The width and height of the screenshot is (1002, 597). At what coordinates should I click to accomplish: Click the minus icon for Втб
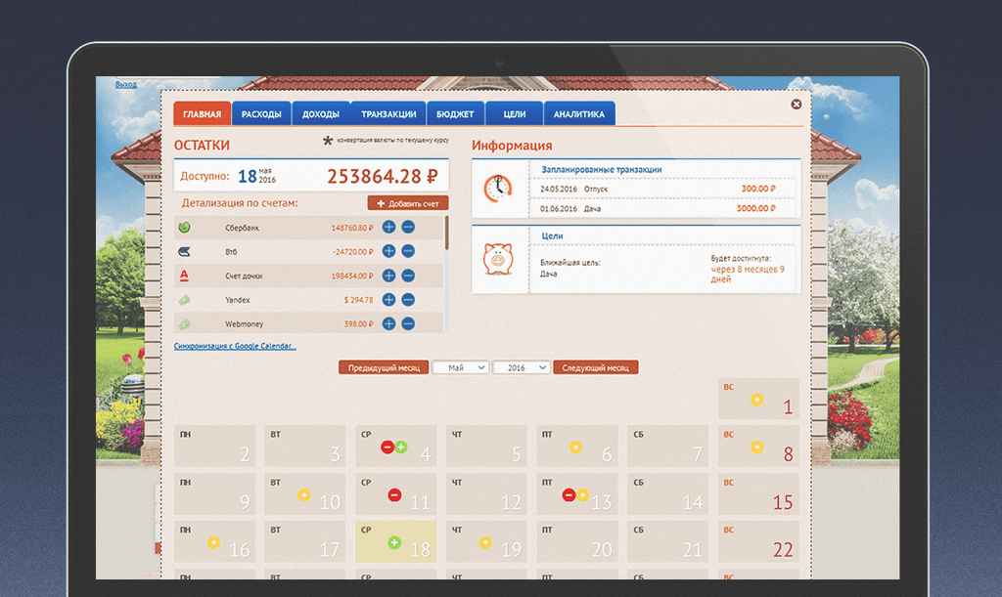(408, 251)
